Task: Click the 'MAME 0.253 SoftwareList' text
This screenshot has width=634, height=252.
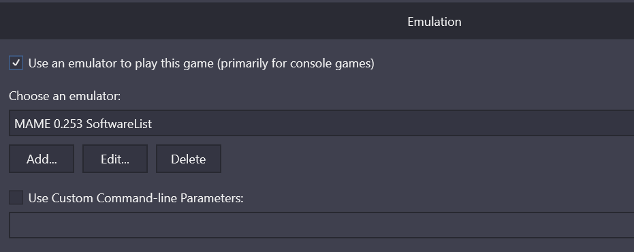Action: coord(83,124)
